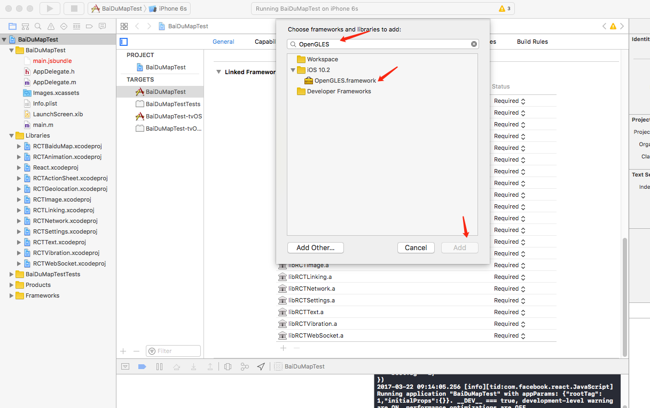Screen dimensions: 650x408
Task: Collapse the Libraries group
Action: point(12,135)
